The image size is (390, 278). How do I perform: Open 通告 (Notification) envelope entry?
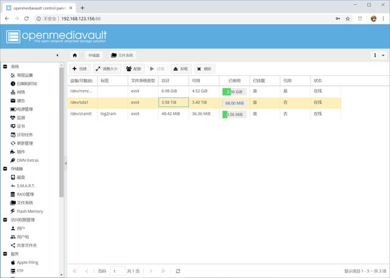click(18, 100)
